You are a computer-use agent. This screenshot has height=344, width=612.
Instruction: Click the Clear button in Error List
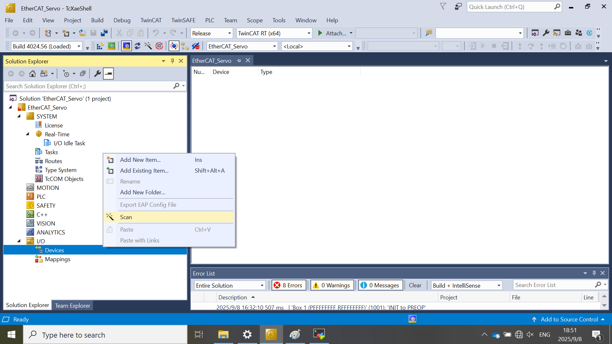pos(415,285)
